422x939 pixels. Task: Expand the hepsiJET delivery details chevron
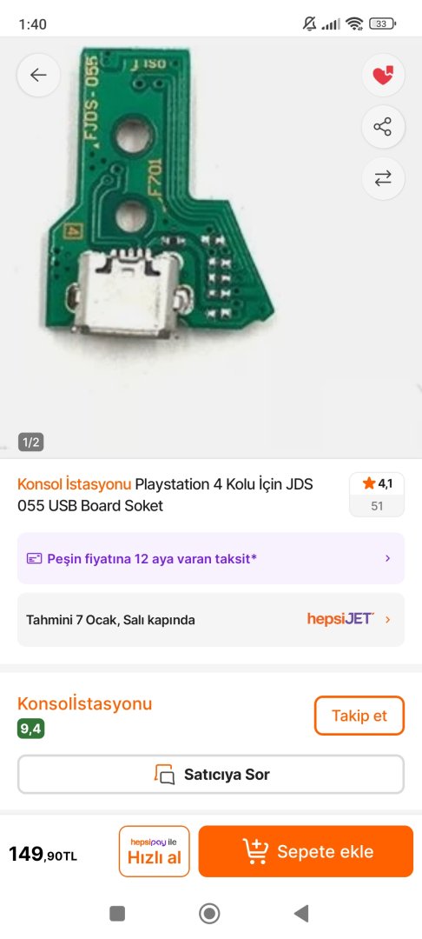click(x=387, y=619)
